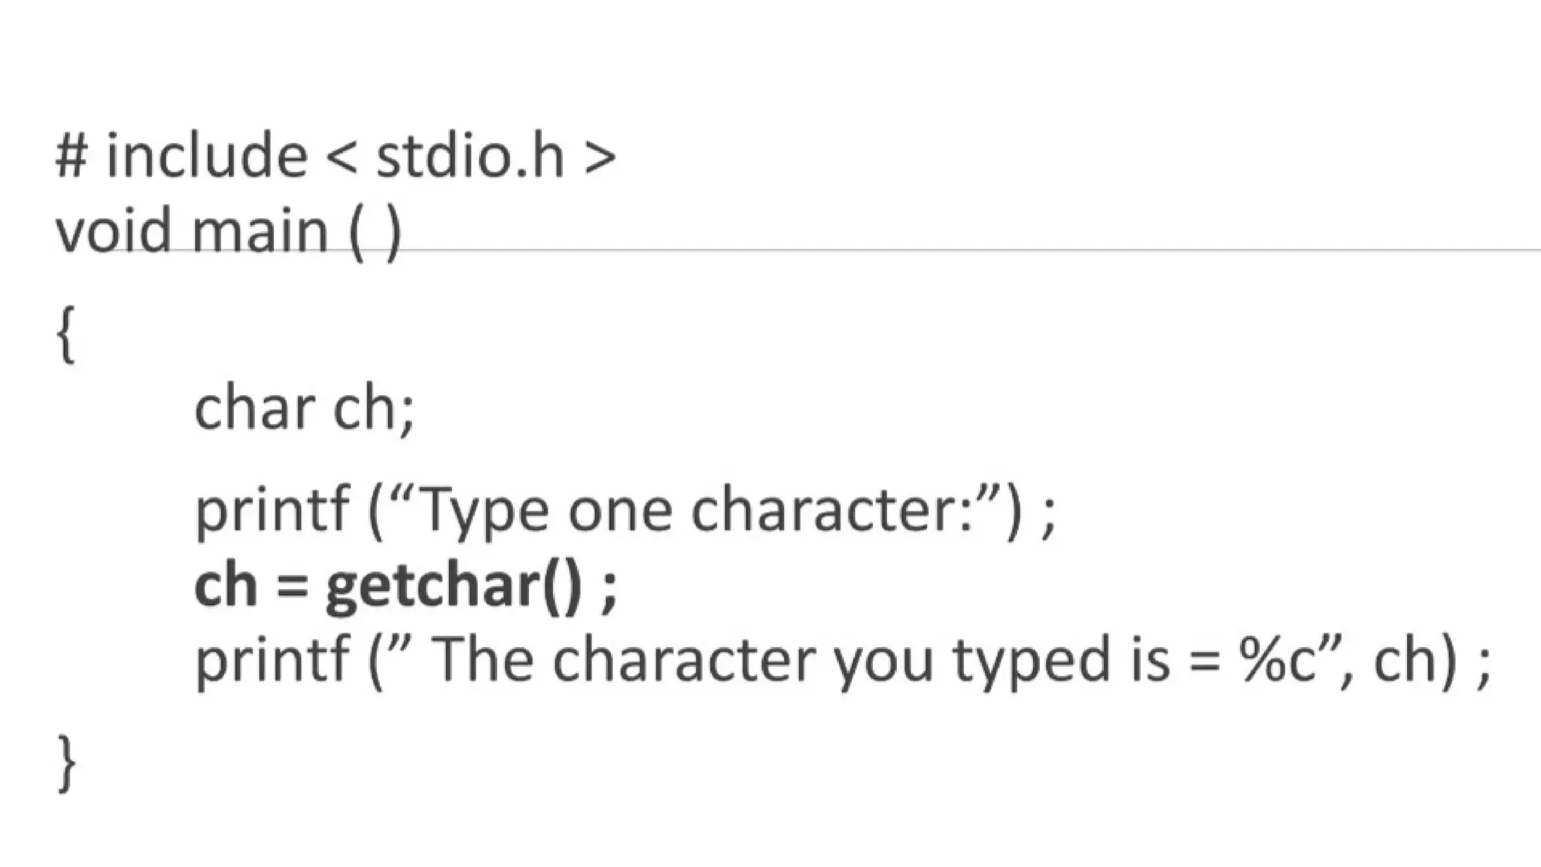Click the bold ch before equals sign

click(226, 586)
